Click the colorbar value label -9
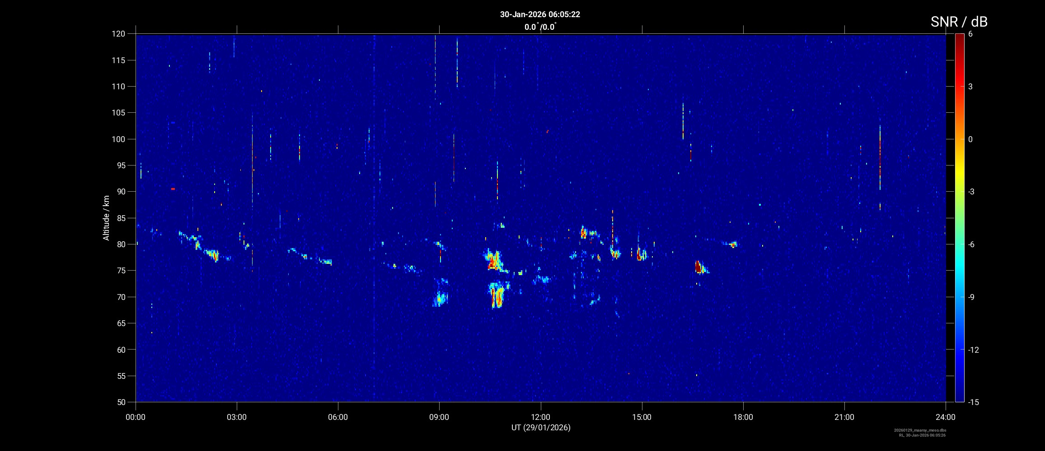The width and height of the screenshot is (1045, 451). point(972,297)
